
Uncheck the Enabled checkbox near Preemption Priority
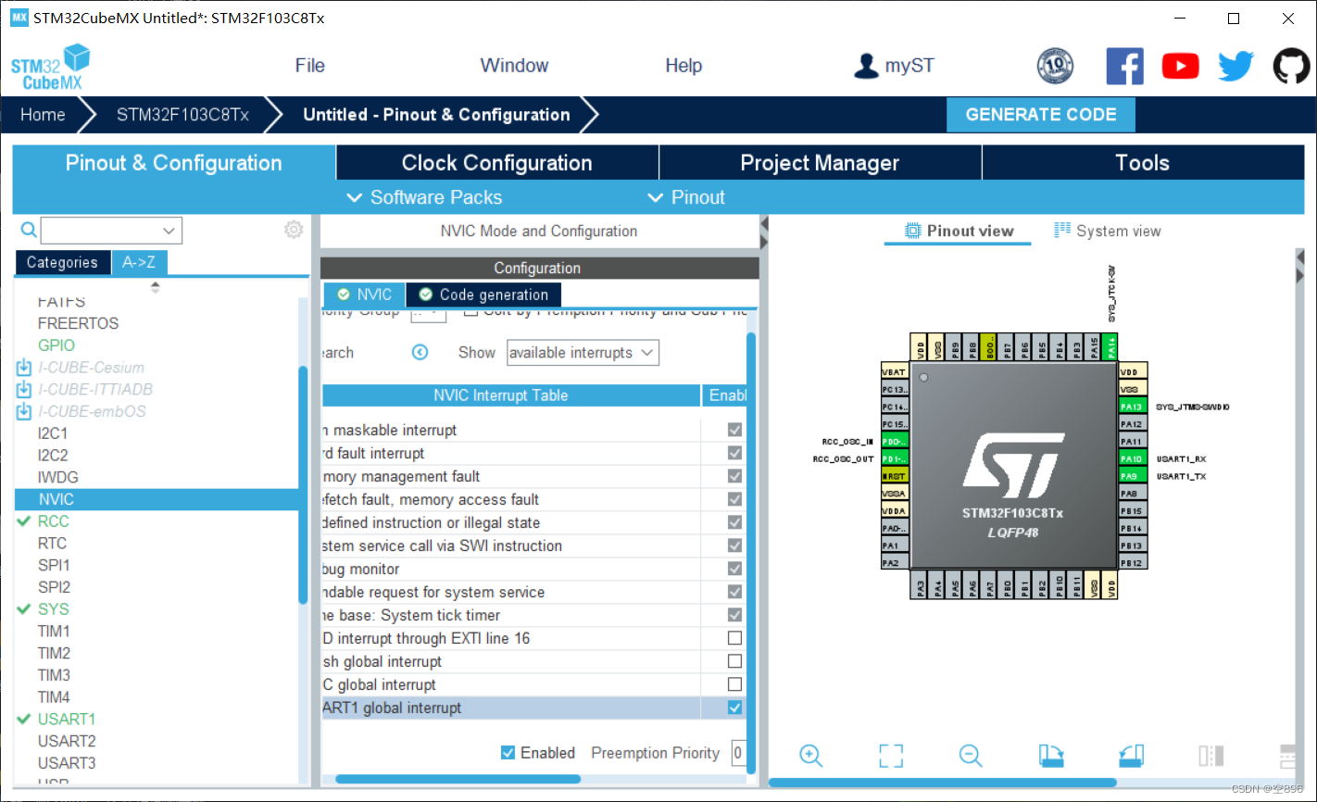(508, 753)
